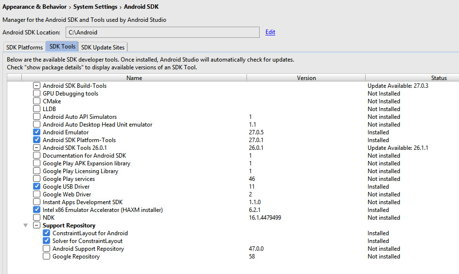This screenshot has width=459, height=274.
Task: Toggle the Android SDK Build-Tools checkbox
Action: [36, 85]
